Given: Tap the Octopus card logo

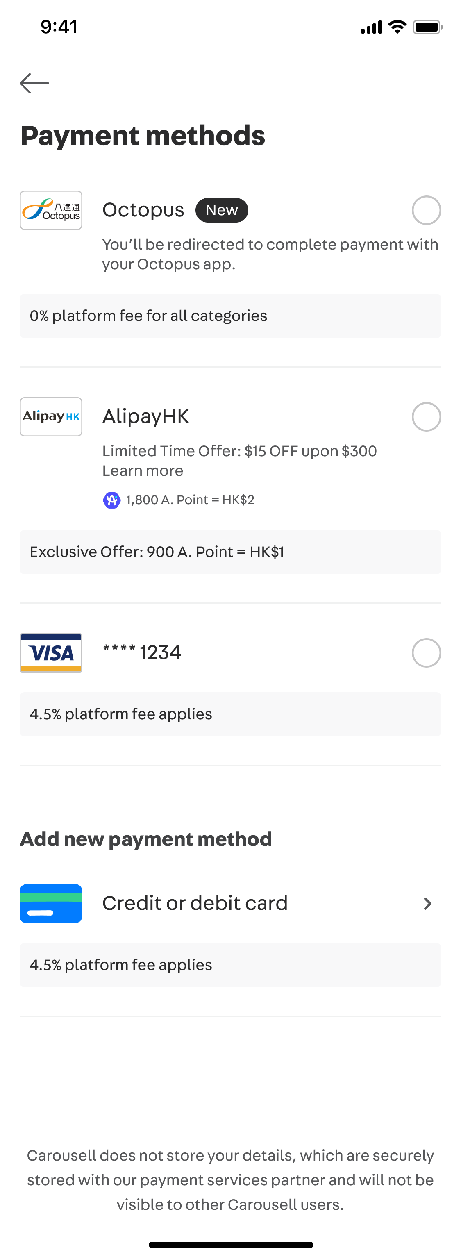Looking at the screenshot, I should [51, 210].
